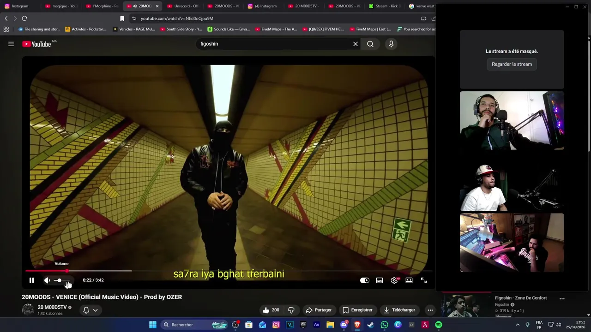Click the taskbar Rechercher search box
Image resolution: width=591 pixels, height=332 pixels.
195,325
